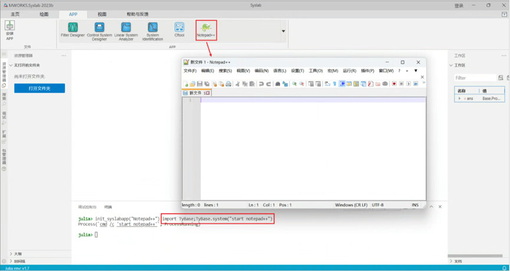
Task: Click the Find and Replace icon in Notepad++
Action: 285,84
